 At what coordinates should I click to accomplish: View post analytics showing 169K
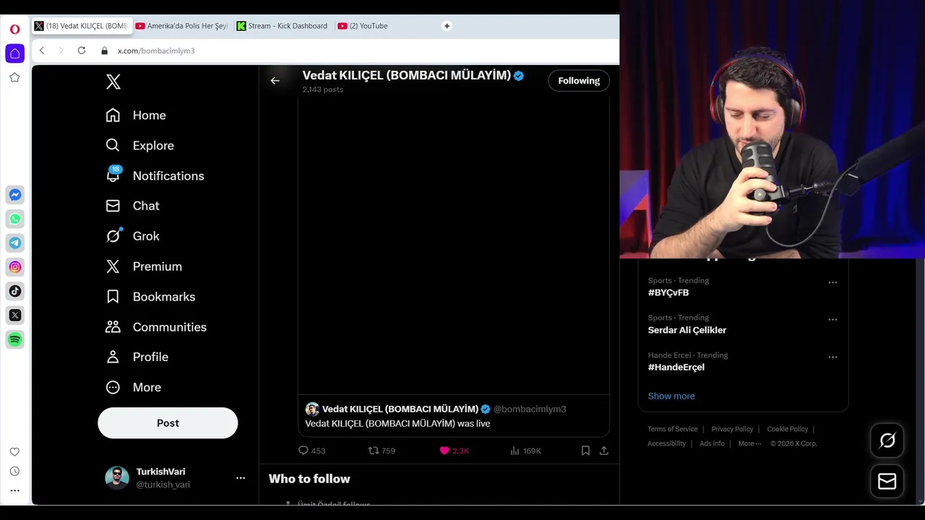point(525,451)
